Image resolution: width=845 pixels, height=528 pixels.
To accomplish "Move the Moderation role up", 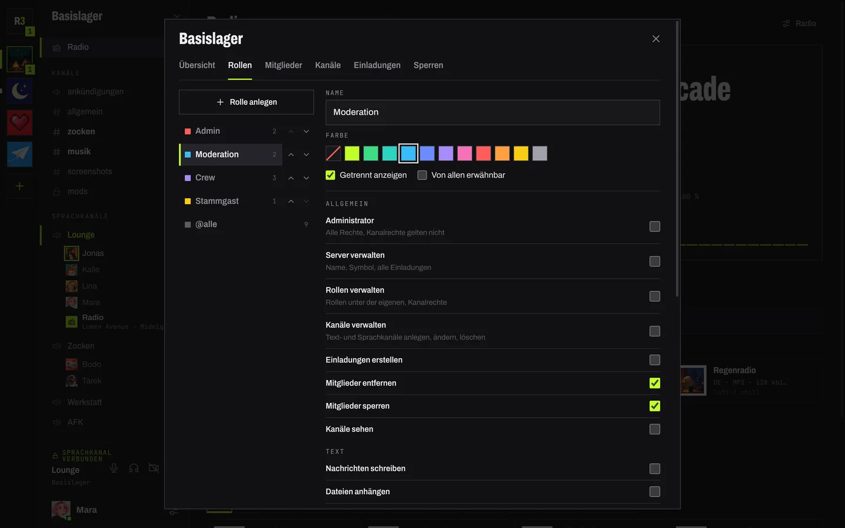I will coord(291,155).
